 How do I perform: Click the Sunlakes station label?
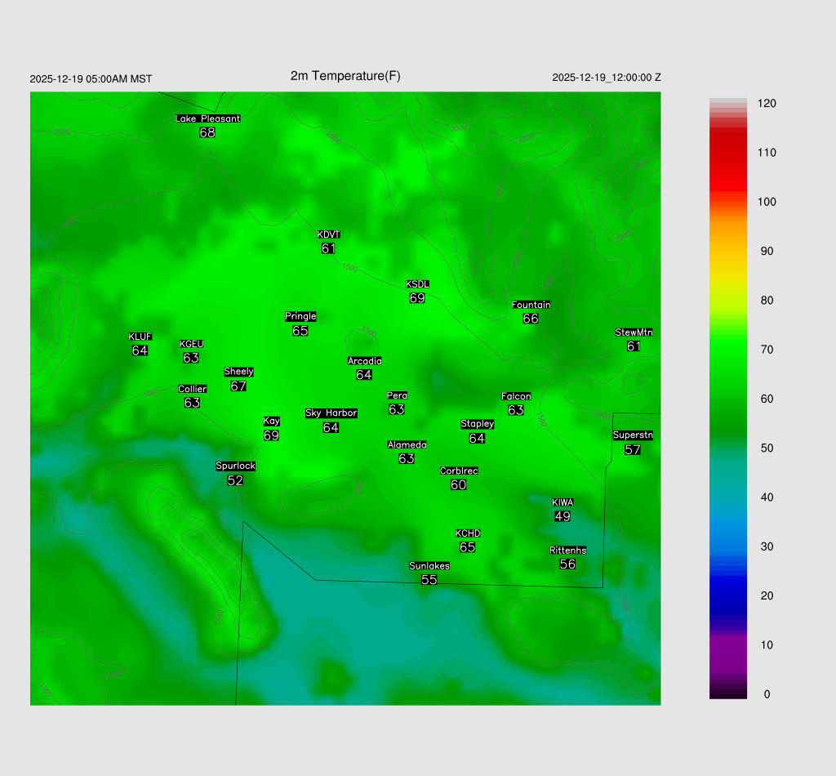[429, 566]
